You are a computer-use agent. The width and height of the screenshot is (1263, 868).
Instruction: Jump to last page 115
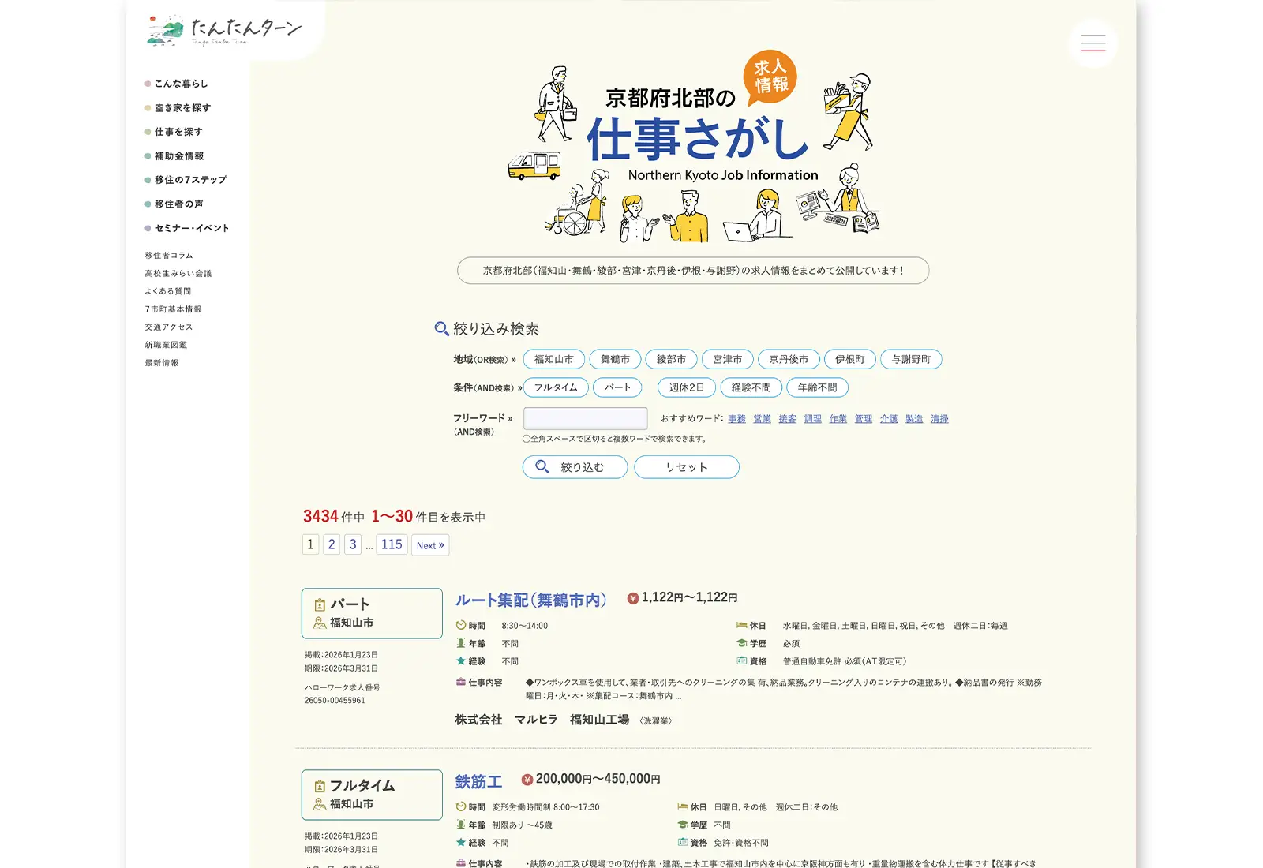click(x=392, y=544)
